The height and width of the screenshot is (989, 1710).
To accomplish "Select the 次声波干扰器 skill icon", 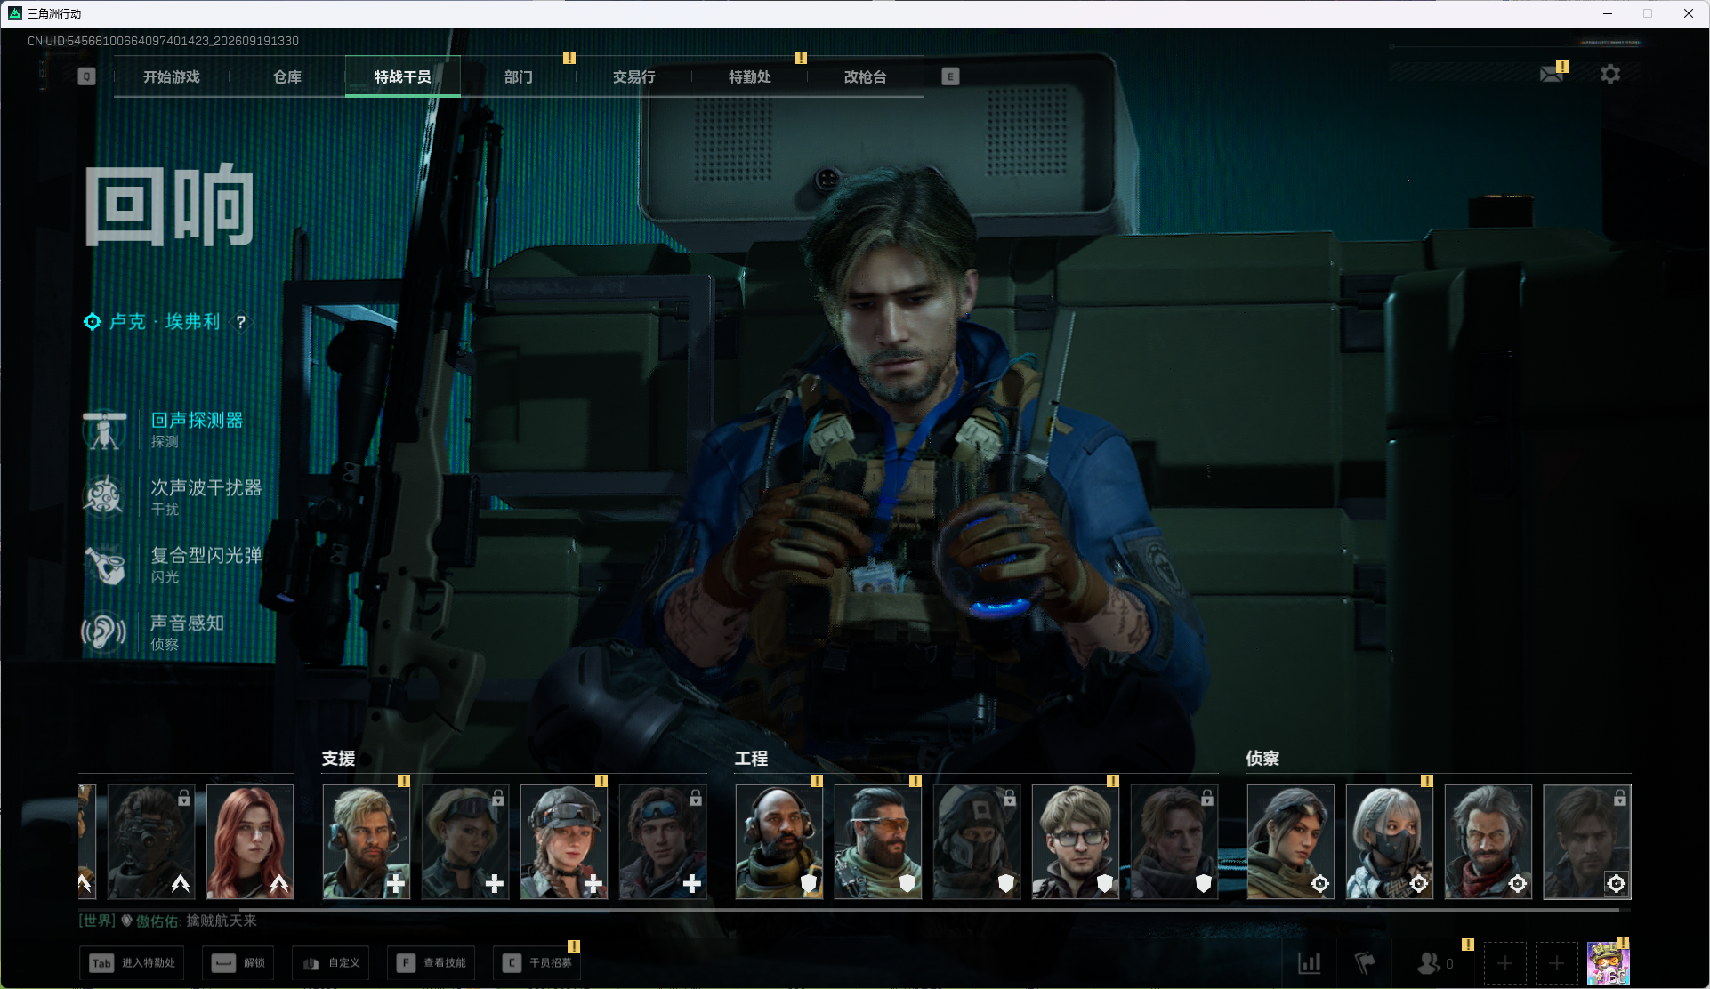I will click(103, 496).
